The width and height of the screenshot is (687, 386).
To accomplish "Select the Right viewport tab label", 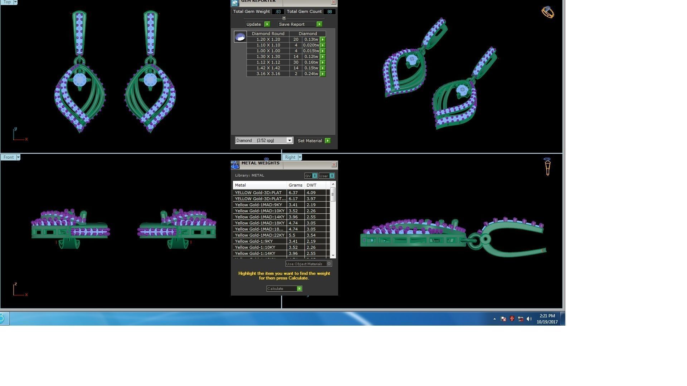I will tap(290, 157).
